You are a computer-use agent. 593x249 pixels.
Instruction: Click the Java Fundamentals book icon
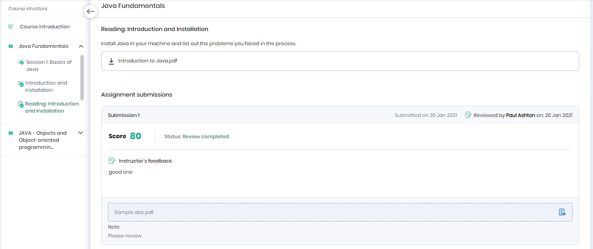(11, 46)
